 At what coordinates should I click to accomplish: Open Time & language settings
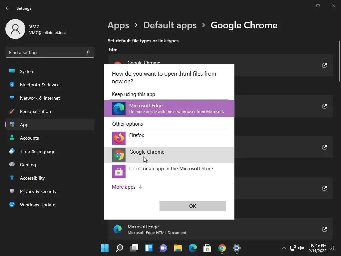pos(50,151)
